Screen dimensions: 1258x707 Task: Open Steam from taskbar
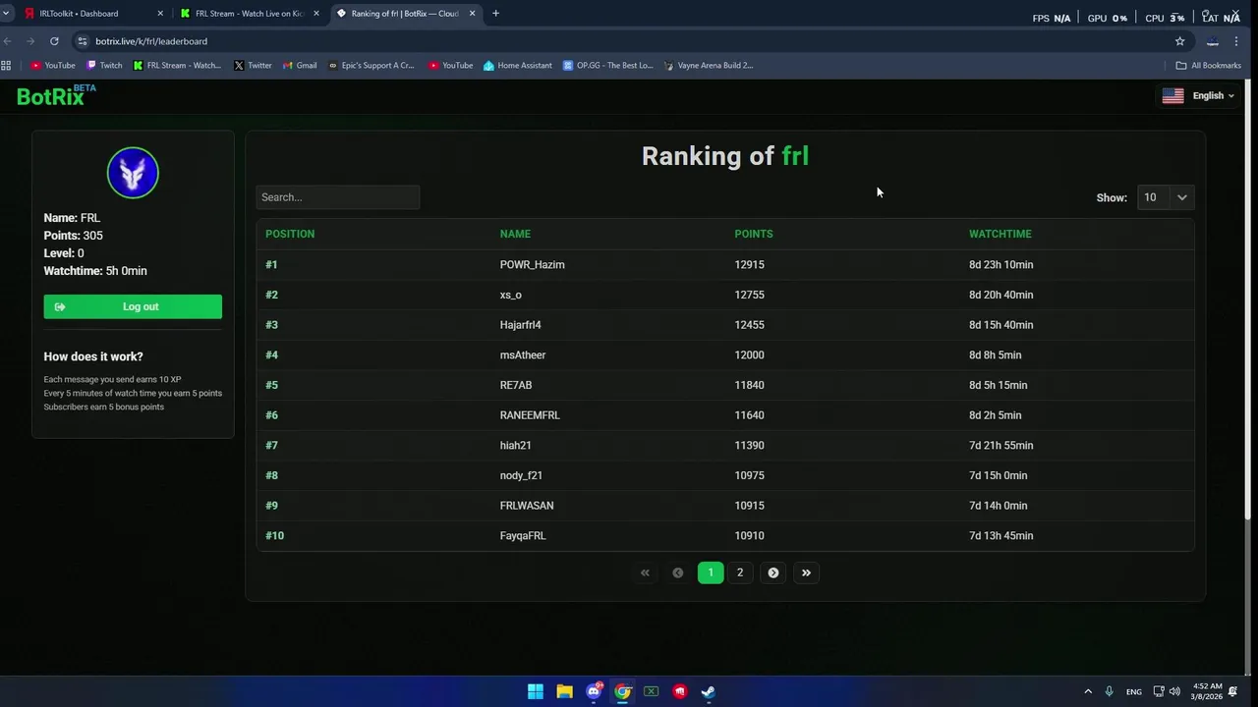pos(708,691)
